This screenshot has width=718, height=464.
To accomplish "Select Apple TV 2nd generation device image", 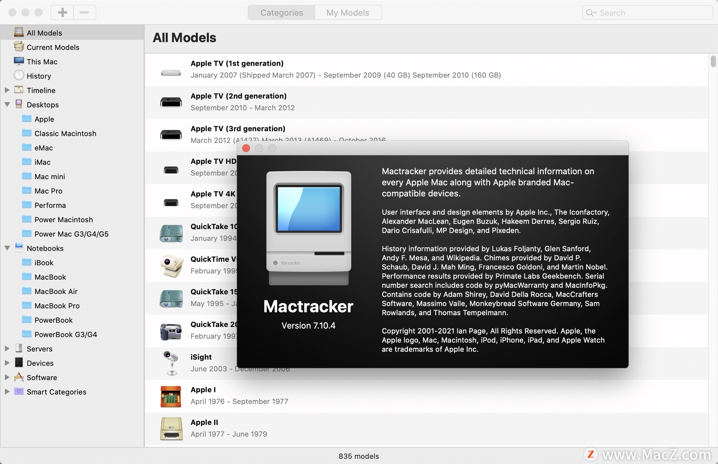I will coord(171,102).
